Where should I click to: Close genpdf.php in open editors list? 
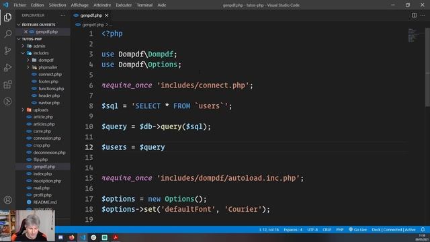point(26,32)
